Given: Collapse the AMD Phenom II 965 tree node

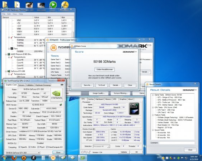Looking at the screenshot, I should coord(6,54).
